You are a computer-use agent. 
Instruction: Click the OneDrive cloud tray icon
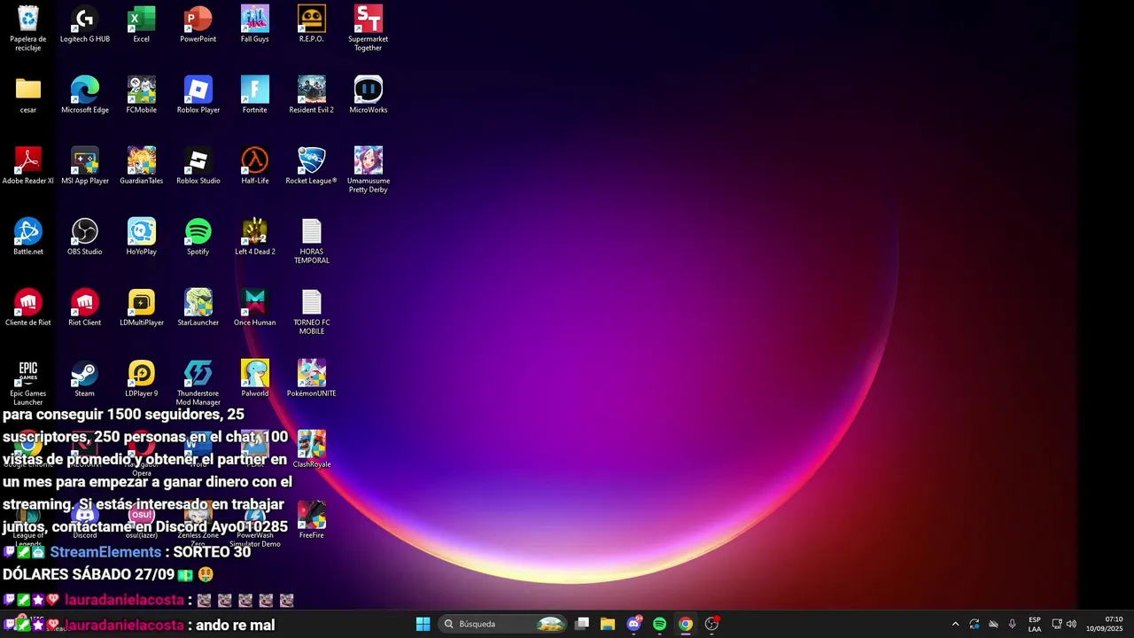[x=993, y=624]
